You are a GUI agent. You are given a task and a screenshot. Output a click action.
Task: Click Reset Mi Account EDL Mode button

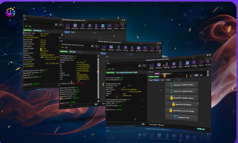click(x=182, y=111)
